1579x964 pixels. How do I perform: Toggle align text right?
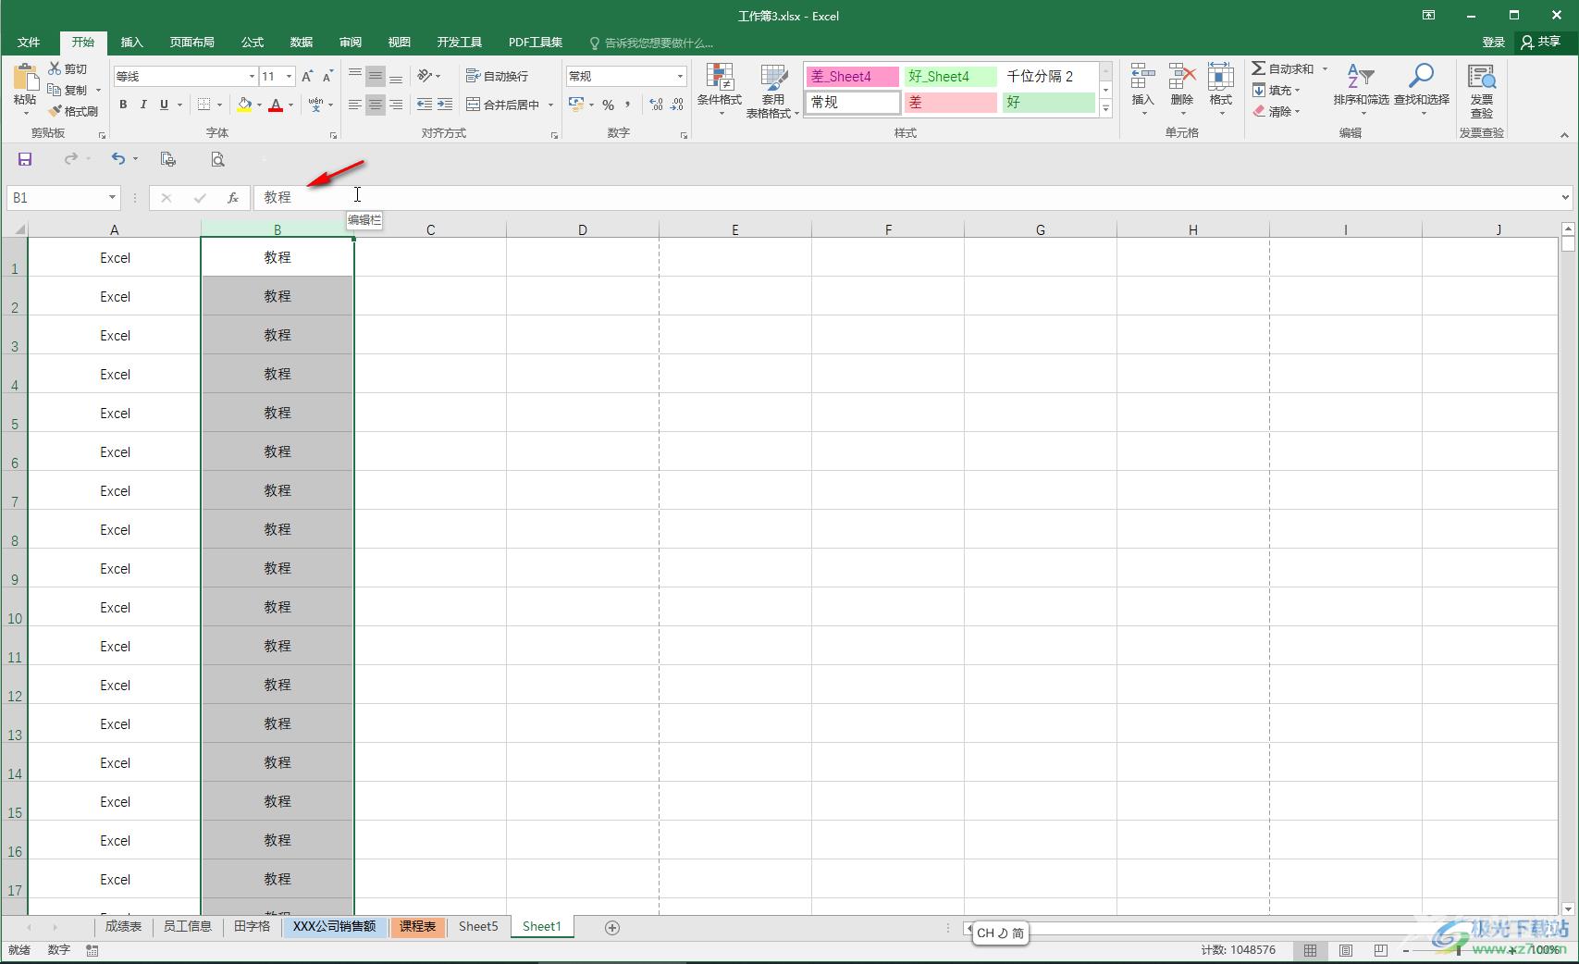[396, 105]
